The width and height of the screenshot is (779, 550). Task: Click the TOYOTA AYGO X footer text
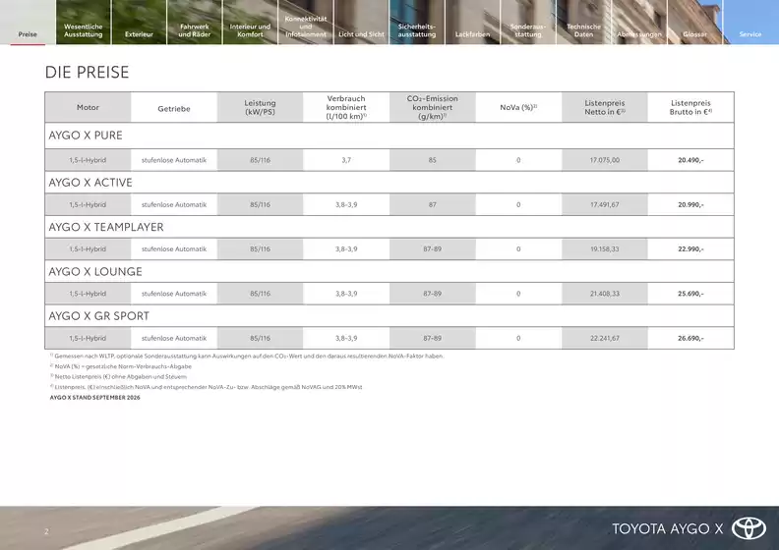[667, 528]
